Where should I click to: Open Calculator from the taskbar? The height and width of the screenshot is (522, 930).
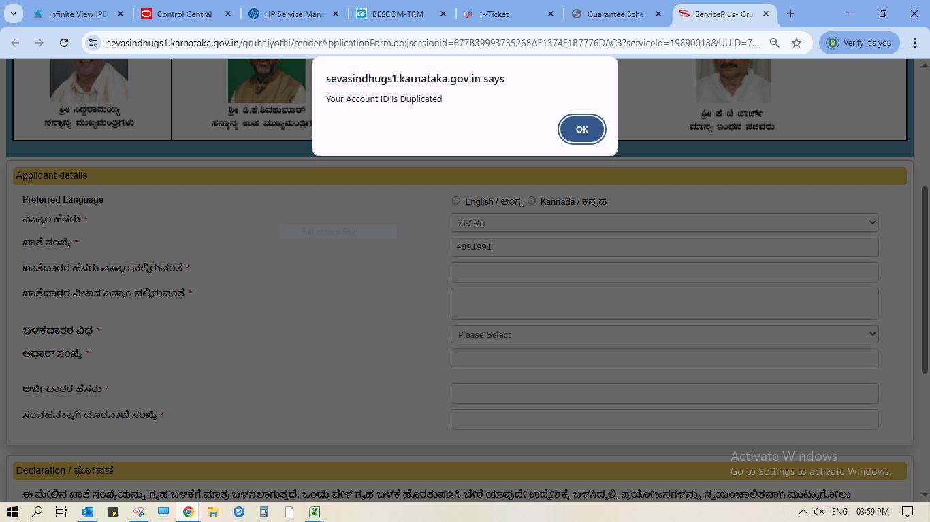tap(264, 512)
